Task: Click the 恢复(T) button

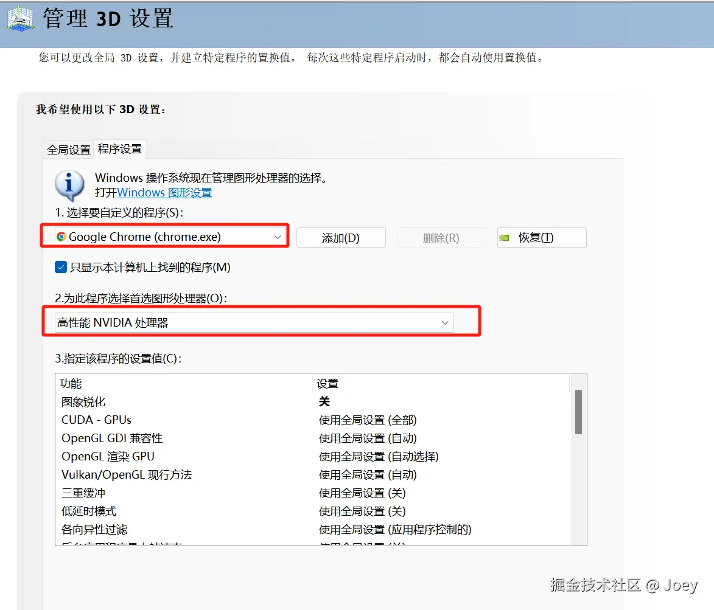Action: click(x=542, y=238)
